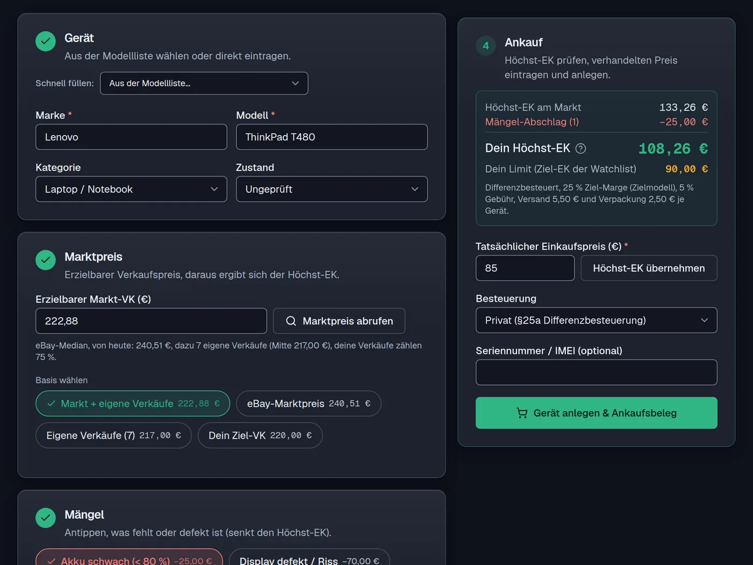Click the help icon beside Dein Höchst-EK
Screen dimensions: 753x565
pyautogui.click(x=580, y=149)
